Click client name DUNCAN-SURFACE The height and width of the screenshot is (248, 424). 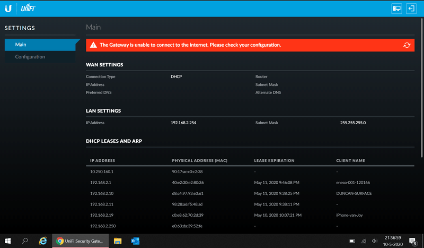[x=354, y=193]
